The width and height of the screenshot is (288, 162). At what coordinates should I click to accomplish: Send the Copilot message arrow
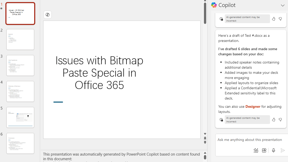pyautogui.click(x=283, y=150)
